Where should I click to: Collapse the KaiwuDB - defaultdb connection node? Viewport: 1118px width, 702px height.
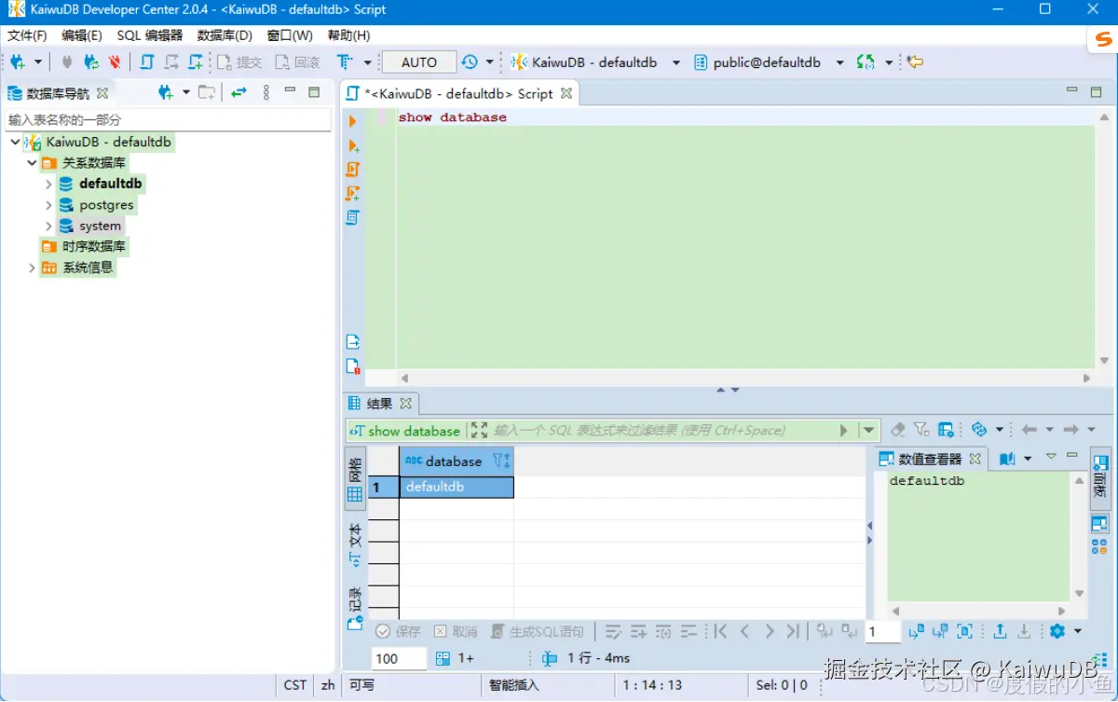click(15, 143)
